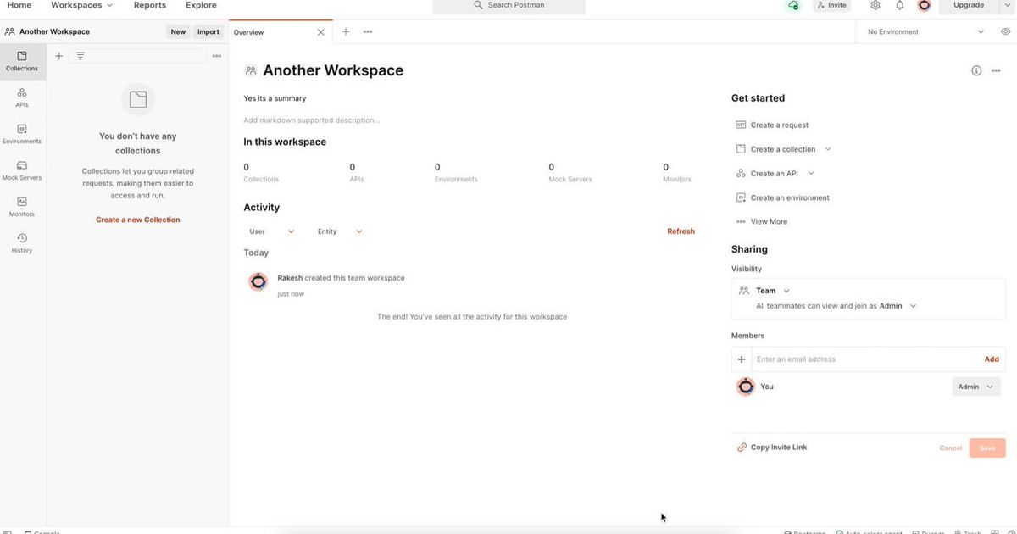Click the Import button
This screenshot has width=1017, height=534.
click(208, 32)
